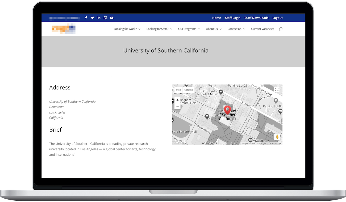Switch map to Satellite view
Screen dimensions: 346x202
pos(189,90)
